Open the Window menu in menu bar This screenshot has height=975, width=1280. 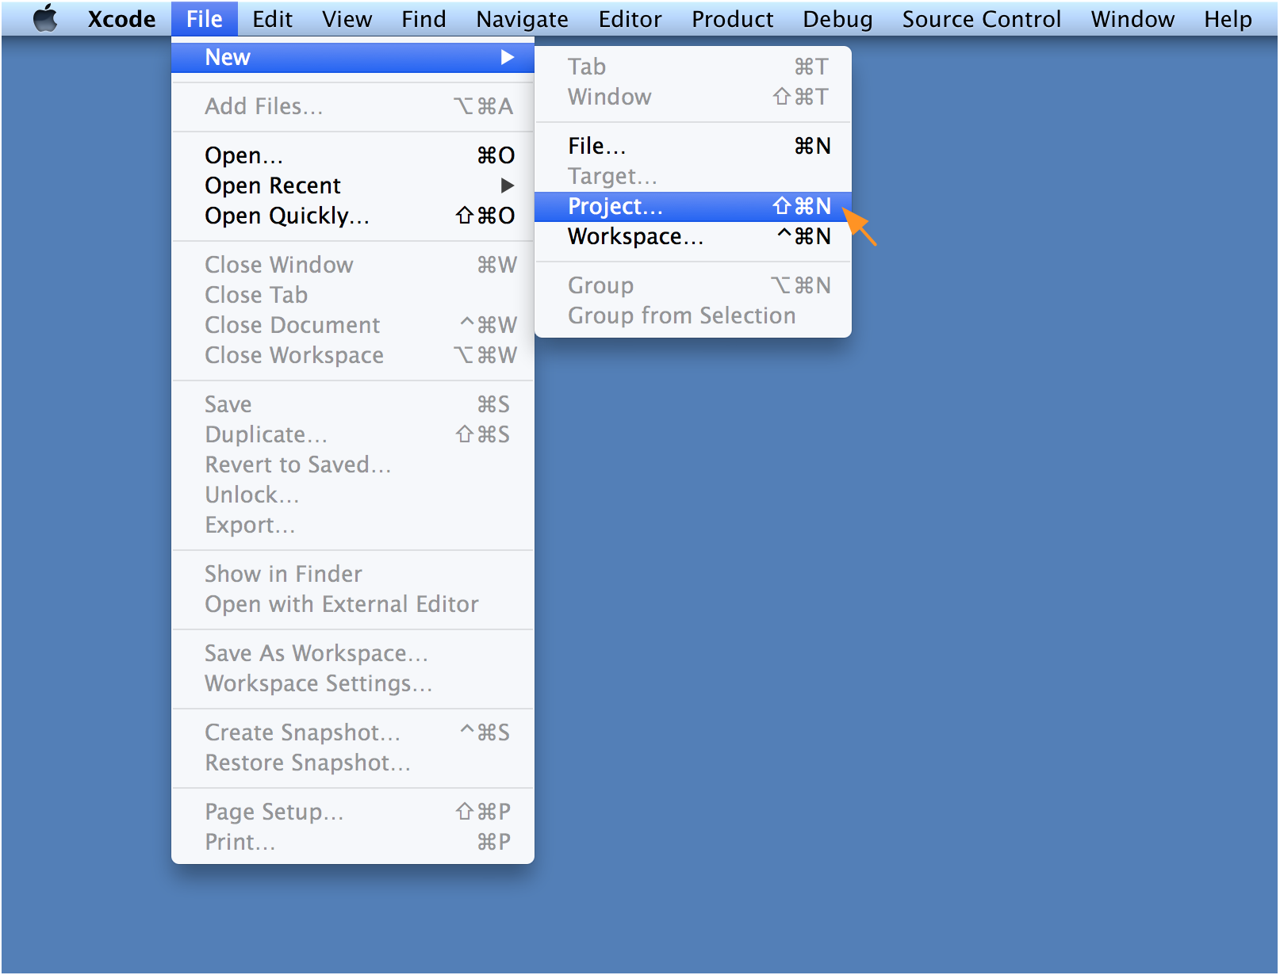pos(1132,19)
